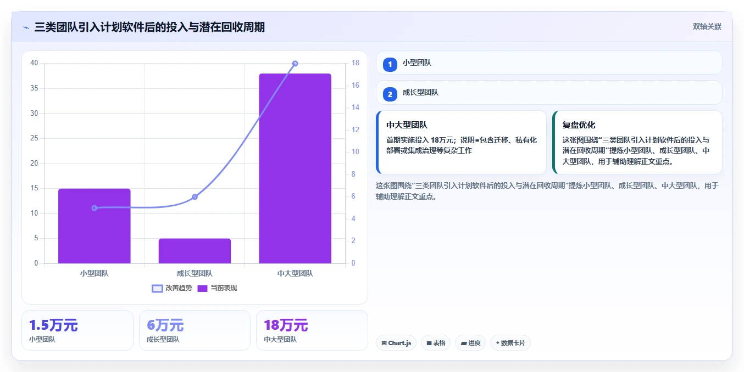
Task: Click the 6万元 成长型团队 stat card
Action: 195,330
